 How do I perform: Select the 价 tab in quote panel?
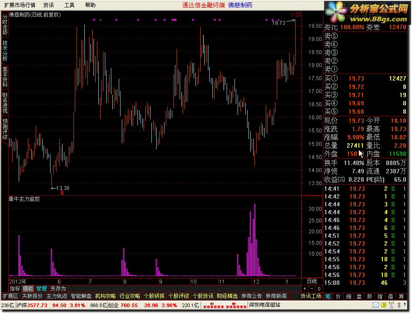click(x=338, y=297)
